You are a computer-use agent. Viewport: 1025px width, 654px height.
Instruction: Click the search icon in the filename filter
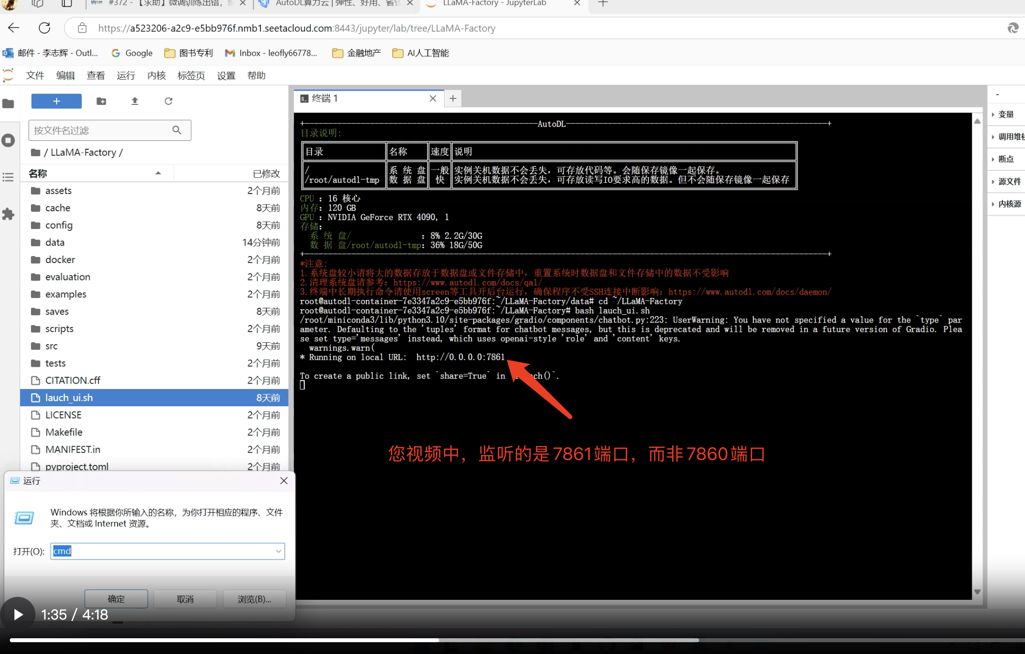(x=177, y=130)
